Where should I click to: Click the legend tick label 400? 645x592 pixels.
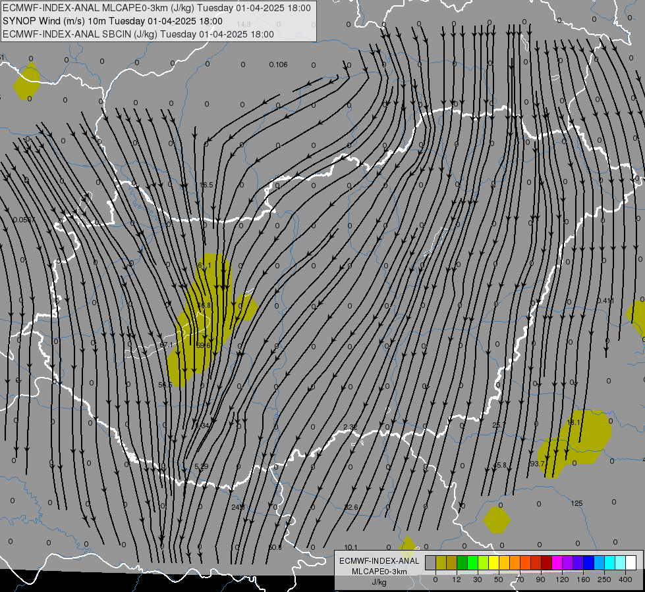(x=625, y=580)
